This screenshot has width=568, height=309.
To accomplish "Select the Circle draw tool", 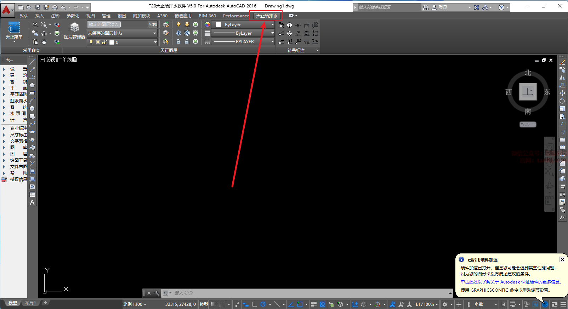I will (x=32, y=109).
